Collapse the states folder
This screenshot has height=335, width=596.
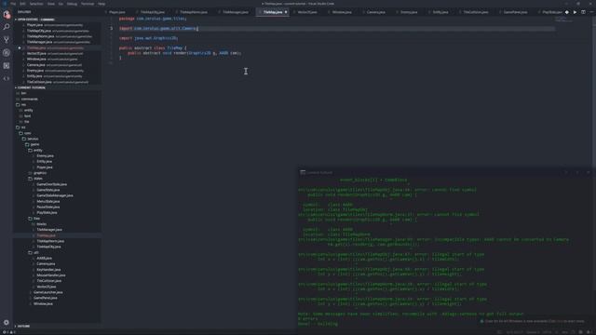point(37,179)
